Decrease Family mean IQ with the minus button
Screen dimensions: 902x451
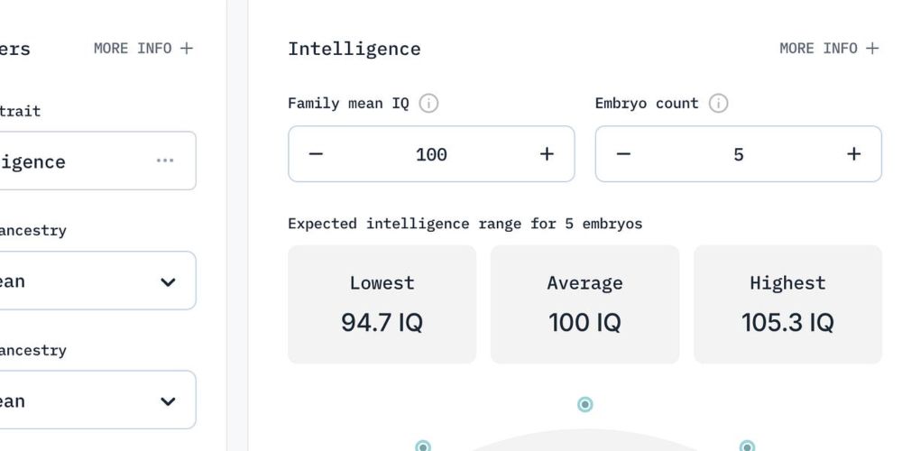316,154
